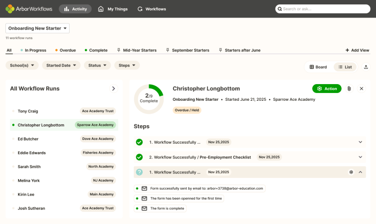The height and width of the screenshot is (224, 376).
Task: Collapse the open third step
Action: click(x=360, y=172)
